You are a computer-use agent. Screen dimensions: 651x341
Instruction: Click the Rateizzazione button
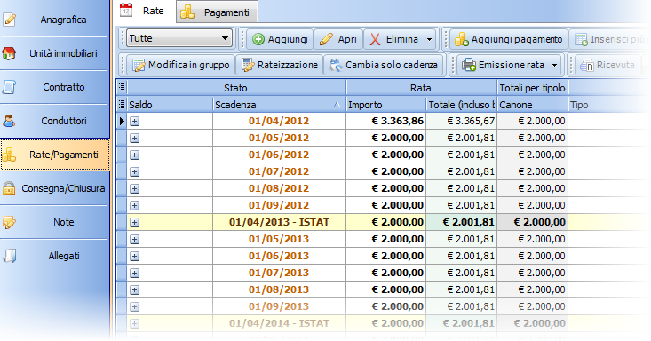point(280,65)
